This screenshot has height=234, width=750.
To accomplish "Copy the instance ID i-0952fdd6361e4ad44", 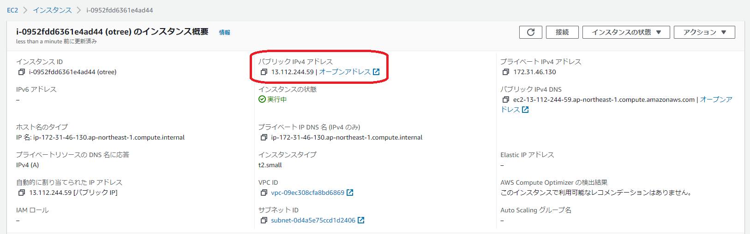I will pyautogui.click(x=21, y=72).
